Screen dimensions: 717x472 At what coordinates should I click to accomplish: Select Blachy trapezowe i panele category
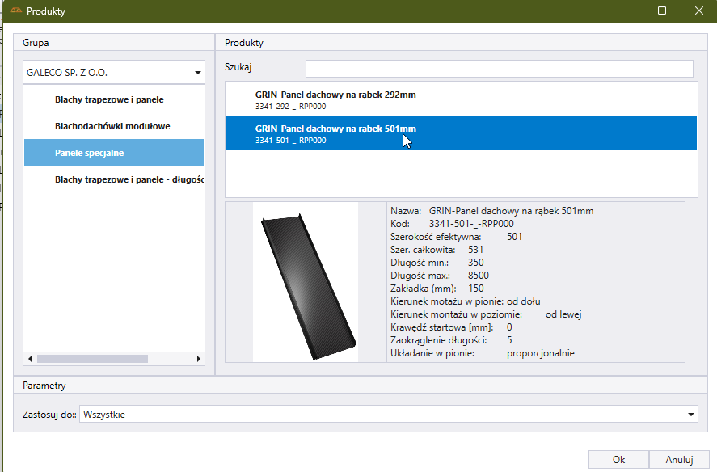(x=109, y=100)
